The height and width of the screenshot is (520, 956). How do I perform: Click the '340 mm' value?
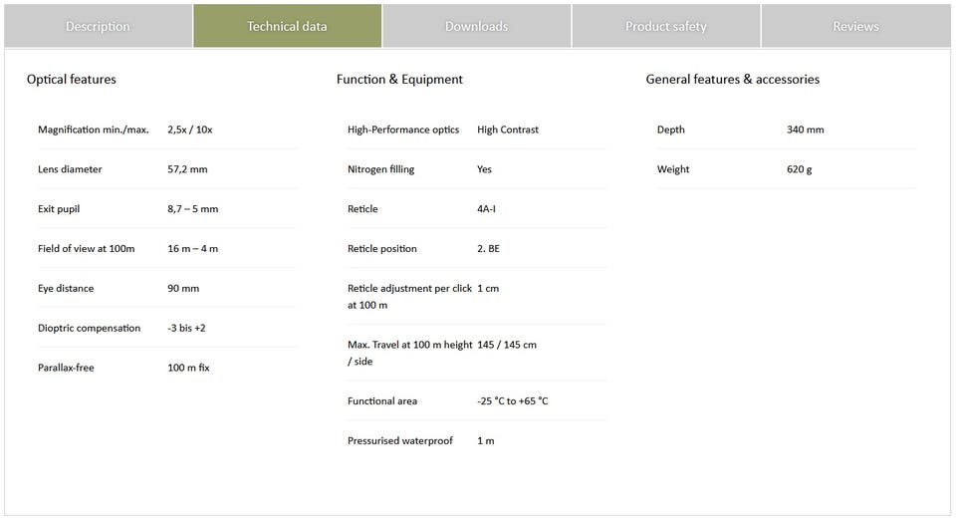pos(806,130)
